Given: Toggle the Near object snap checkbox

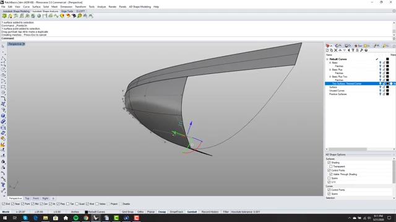Looking at the screenshot, I should (x=13, y=204).
